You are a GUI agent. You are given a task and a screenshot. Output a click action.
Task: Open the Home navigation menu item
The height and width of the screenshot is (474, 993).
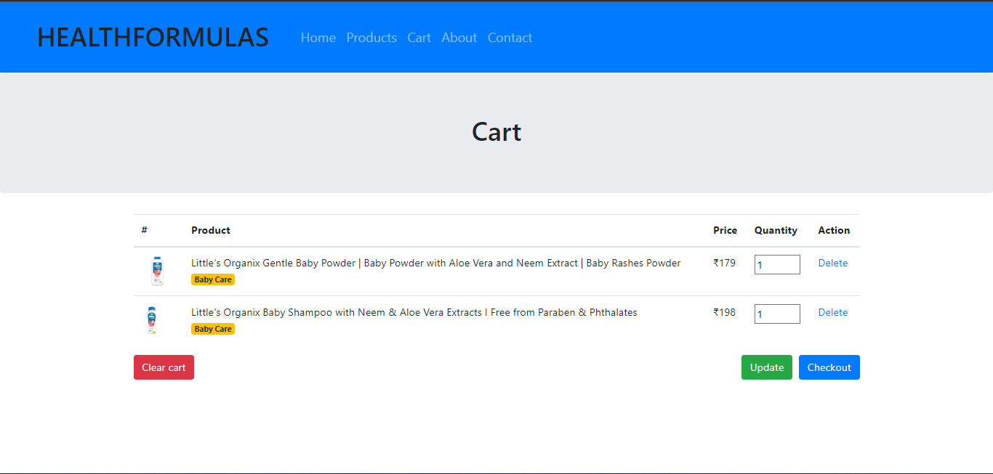pyautogui.click(x=318, y=38)
